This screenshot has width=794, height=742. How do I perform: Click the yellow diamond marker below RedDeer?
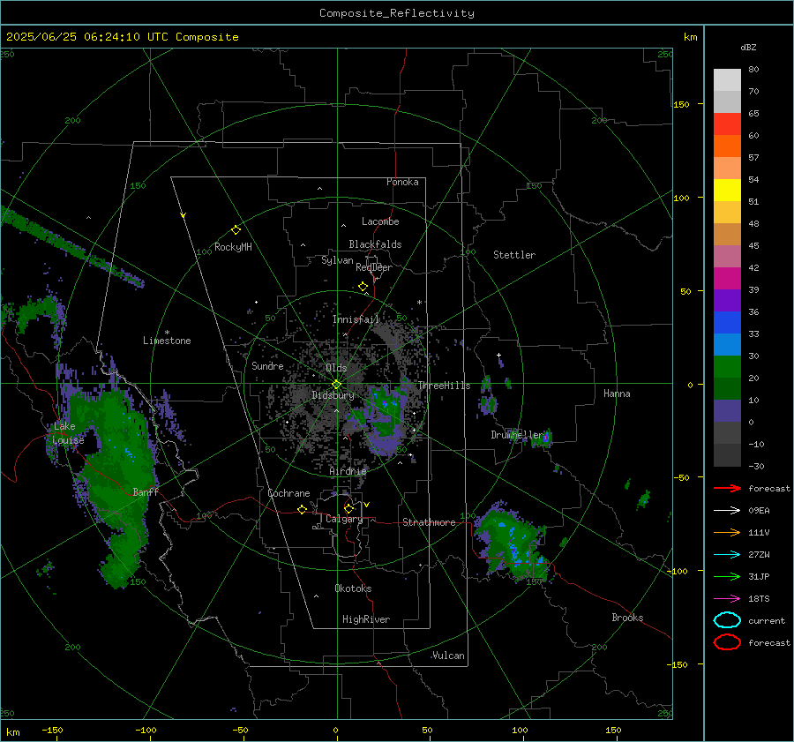point(363,287)
